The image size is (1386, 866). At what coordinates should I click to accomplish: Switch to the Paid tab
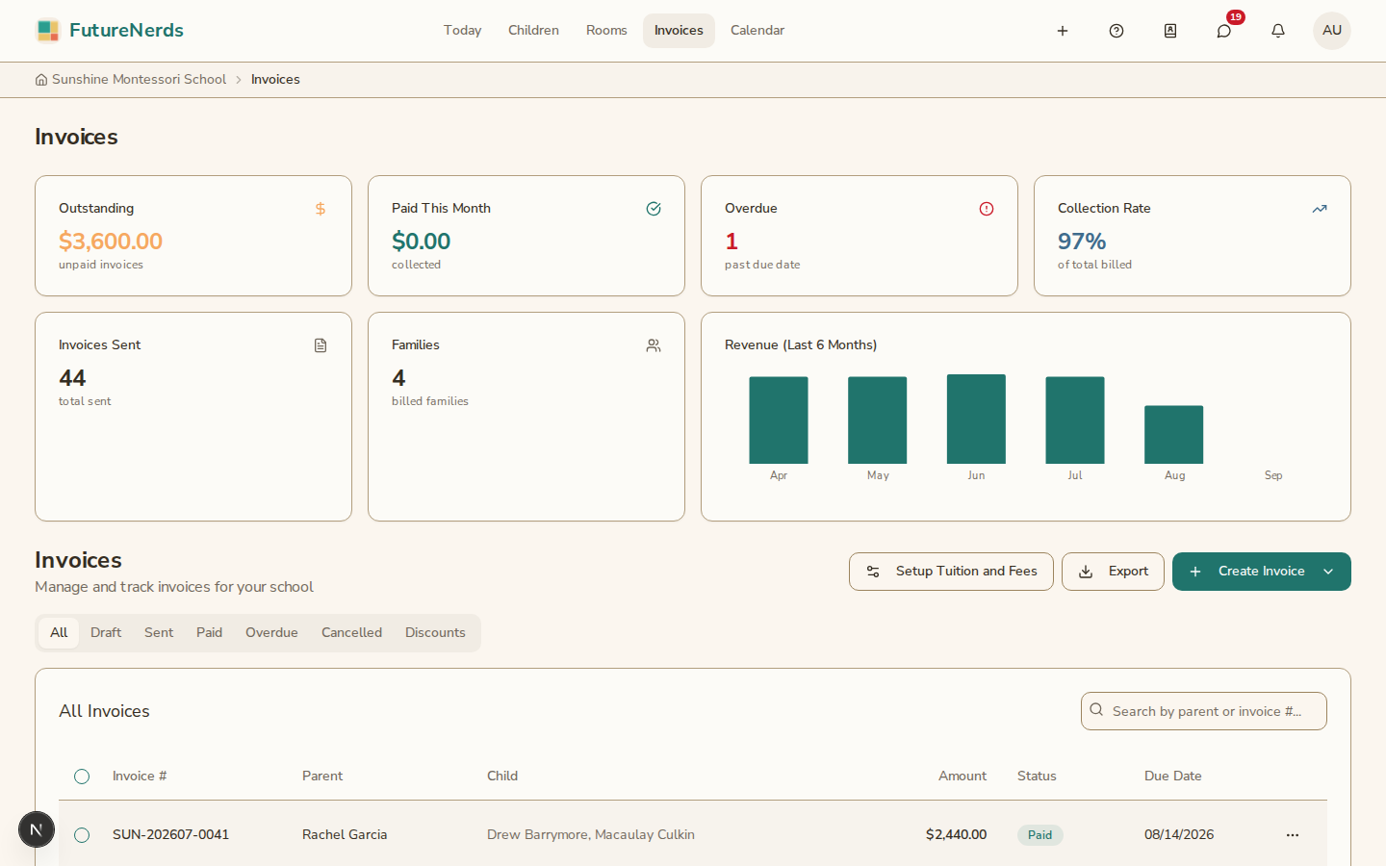209,633
